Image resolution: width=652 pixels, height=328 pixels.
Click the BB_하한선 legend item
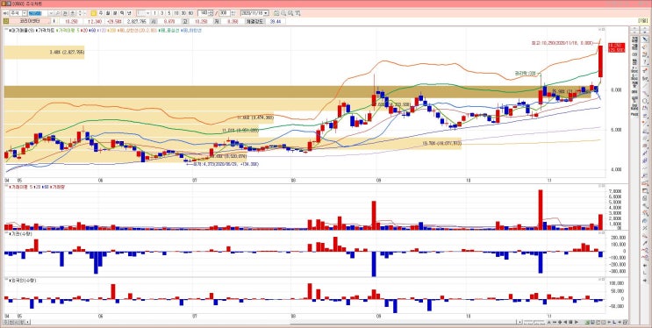tap(192, 30)
